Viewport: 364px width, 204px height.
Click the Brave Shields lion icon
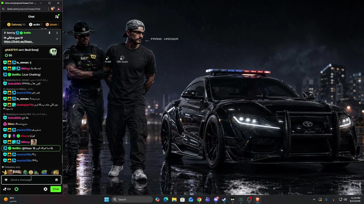(x=52, y=9)
